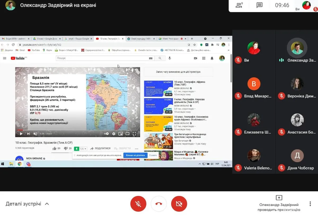318x216 pixels.
Task: Toggle theater mode in the YouTube player
Action: pyautogui.click(x=127, y=134)
